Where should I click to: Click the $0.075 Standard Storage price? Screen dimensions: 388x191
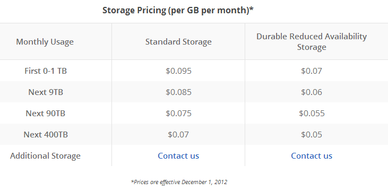pos(178,114)
